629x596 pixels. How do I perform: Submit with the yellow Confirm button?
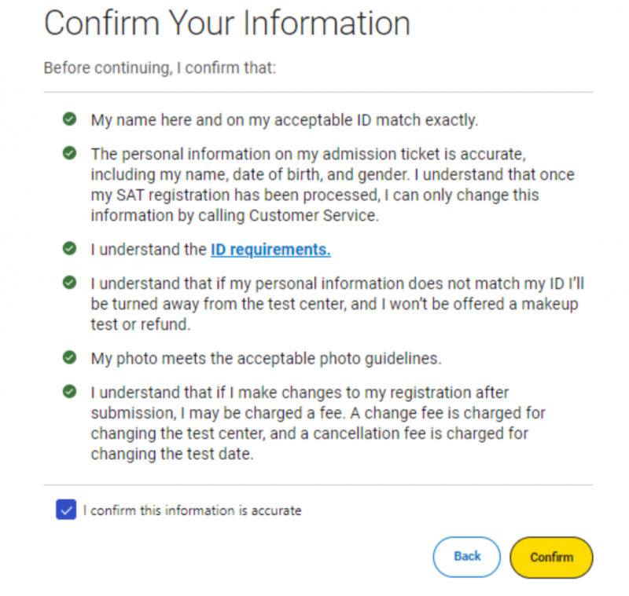pyautogui.click(x=551, y=558)
